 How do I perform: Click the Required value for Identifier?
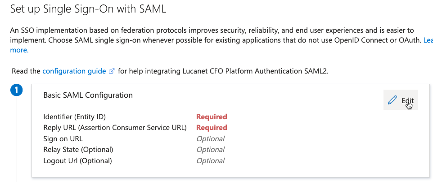click(212, 117)
